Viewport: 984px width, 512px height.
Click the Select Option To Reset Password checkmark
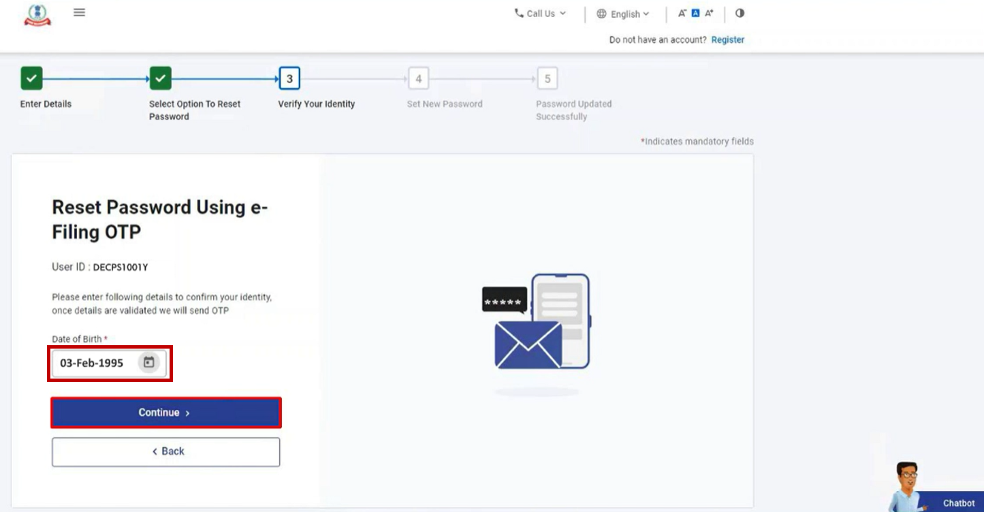click(160, 78)
